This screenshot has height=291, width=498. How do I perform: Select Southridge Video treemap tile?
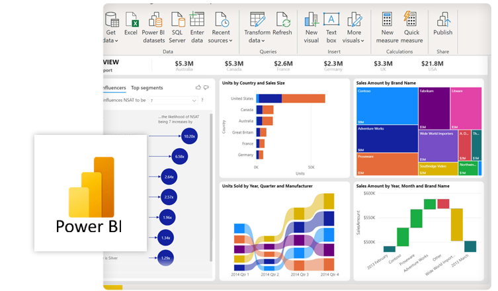click(438, 169)
